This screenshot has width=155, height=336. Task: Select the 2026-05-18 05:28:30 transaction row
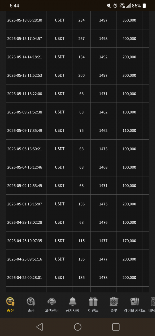click(78, 20)
